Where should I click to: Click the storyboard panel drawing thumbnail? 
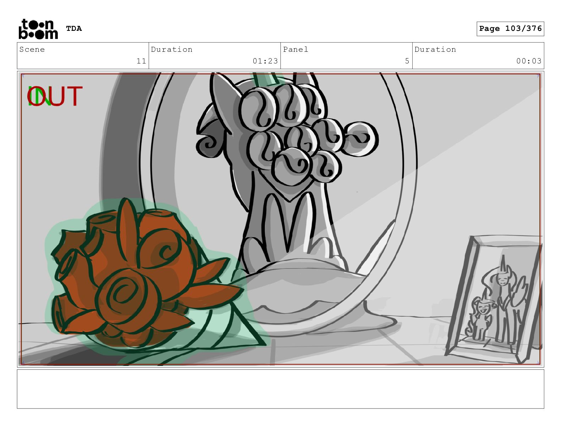point(280,219)
